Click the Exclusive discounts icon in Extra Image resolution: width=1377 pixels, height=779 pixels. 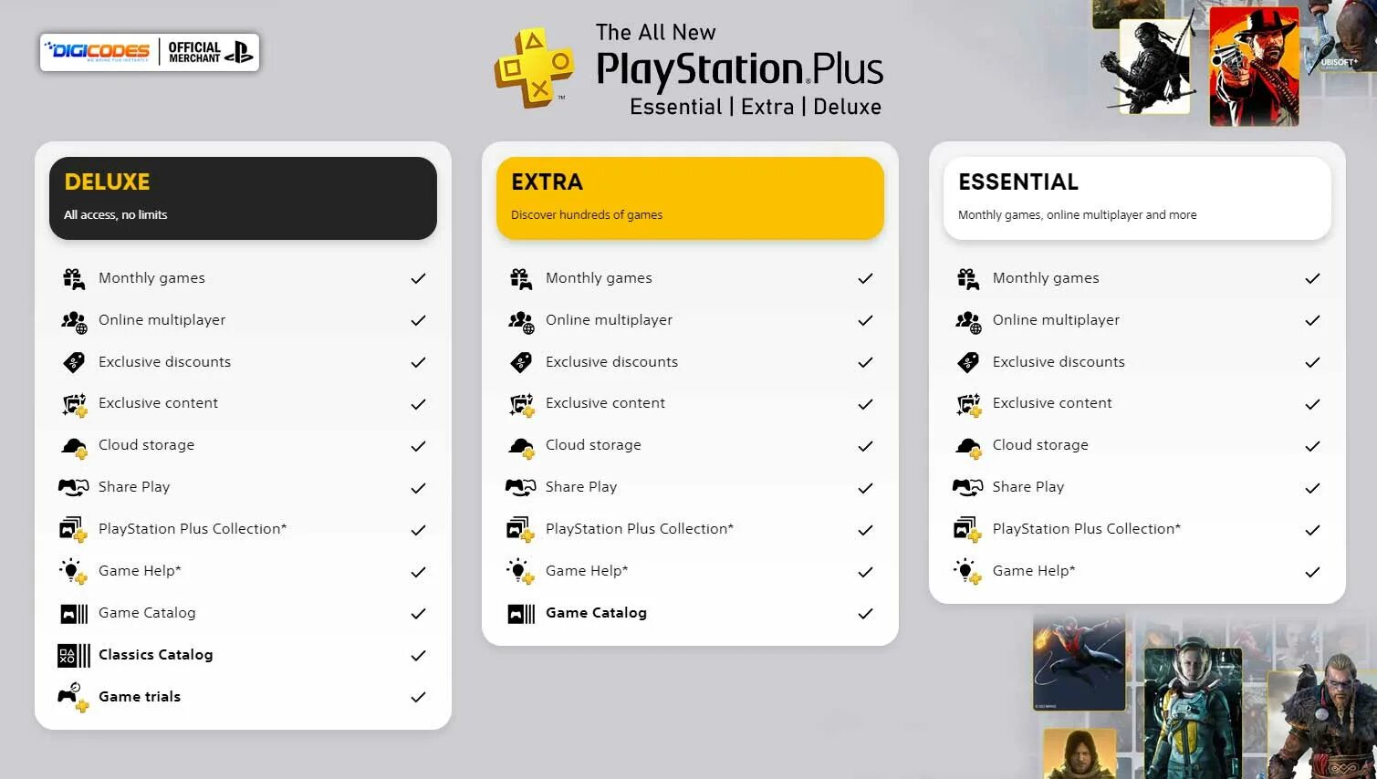521,362
